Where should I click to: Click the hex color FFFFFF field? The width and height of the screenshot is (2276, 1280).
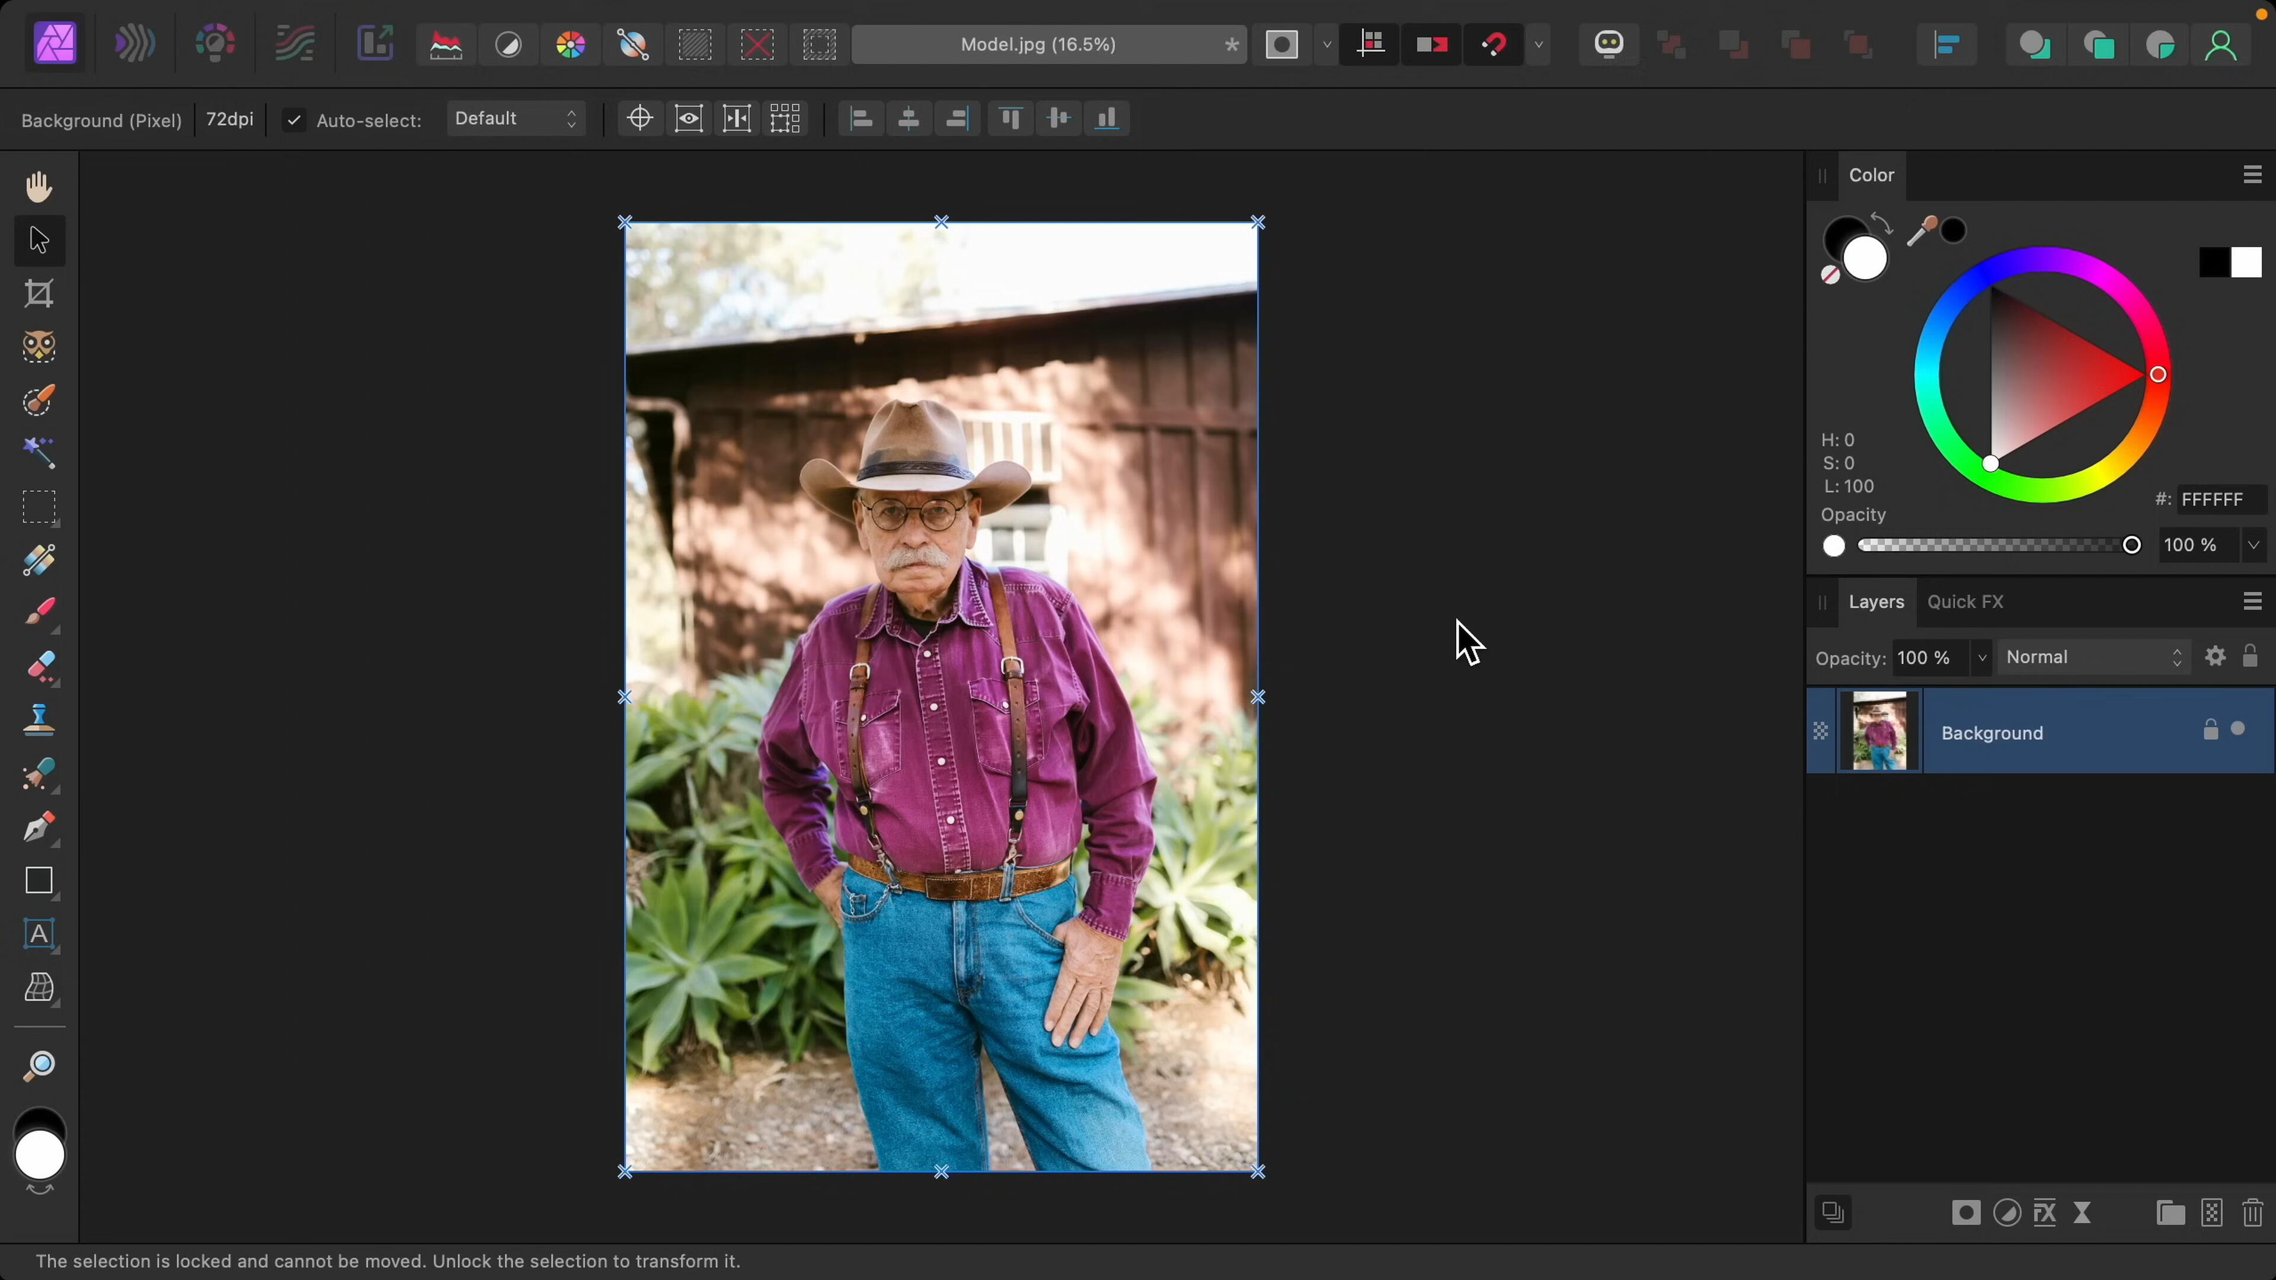[x=2219, y=500]
